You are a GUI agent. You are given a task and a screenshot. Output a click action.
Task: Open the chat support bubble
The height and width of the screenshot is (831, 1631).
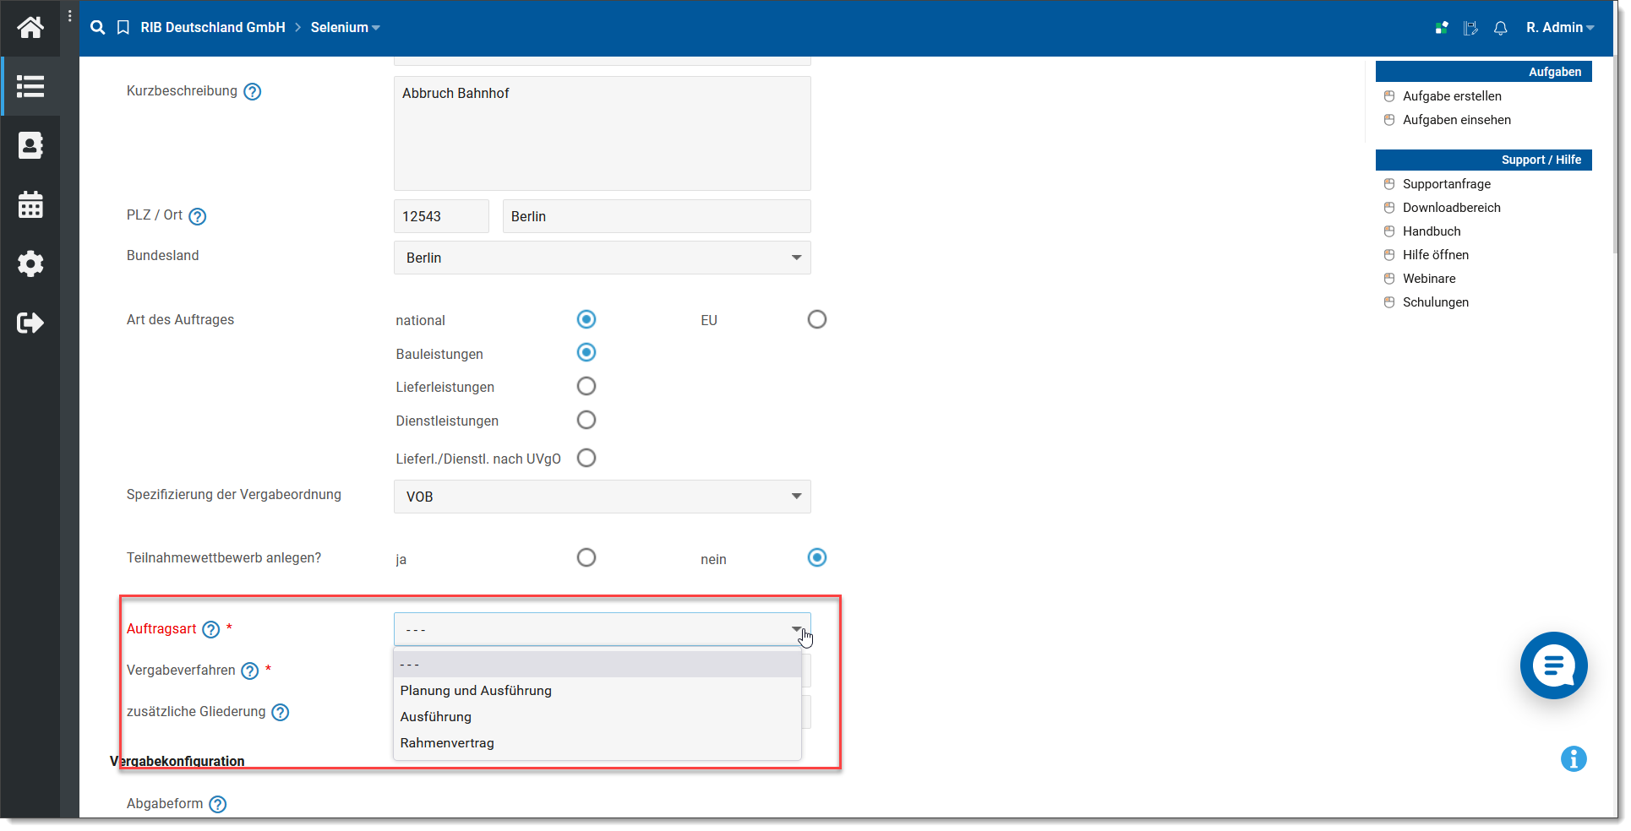[x=1553, y=665]
